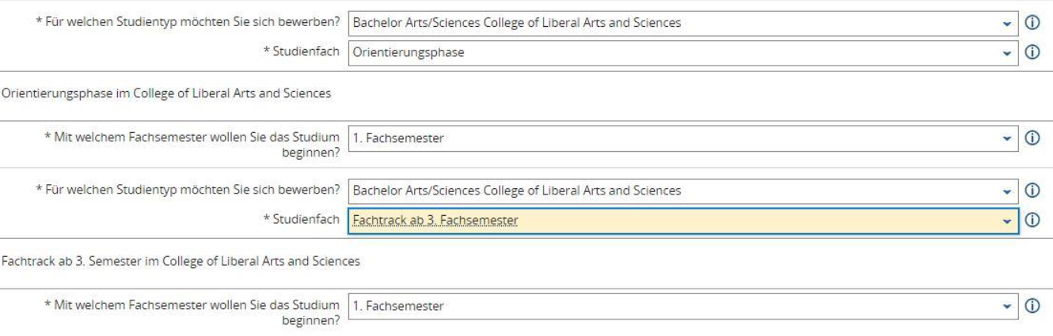Click the selected value text 'Orientierungsphase'
Image resolution: width=1053 pixels, height=336 pixels.
click(398, 53)
